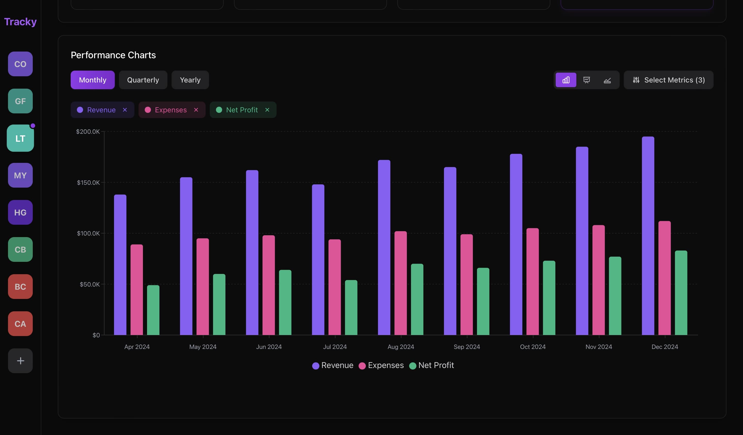This screenshot has height=435, width=743.
Task: Switch to the line chart view icon
Action: (x=586, y=80)
